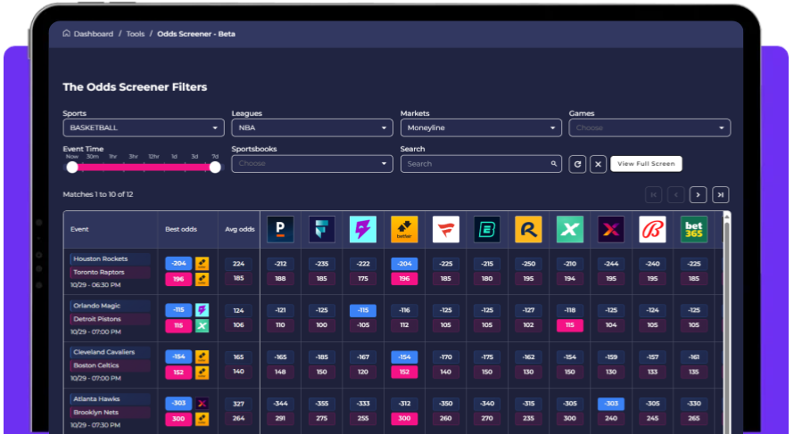Click the betfair icon beside Brooklyn Nets best odds 300
This screenshot has width=794, height=434.
[x=202, y=419]
